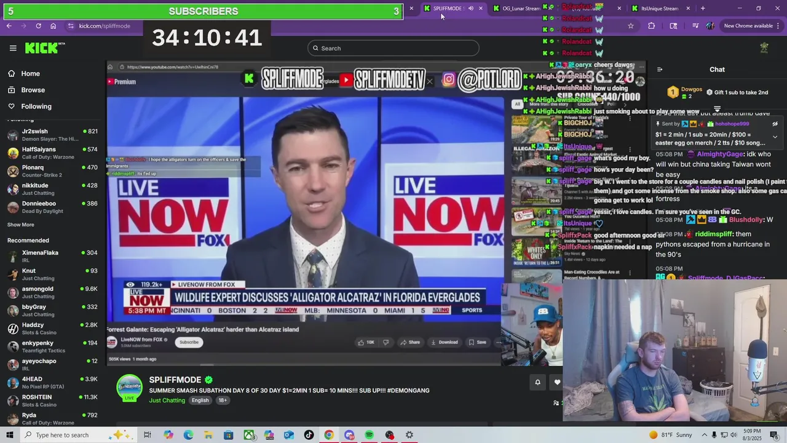Open Chrome profile avatar
Screen dimensions: 787x443
click(710, 26)
